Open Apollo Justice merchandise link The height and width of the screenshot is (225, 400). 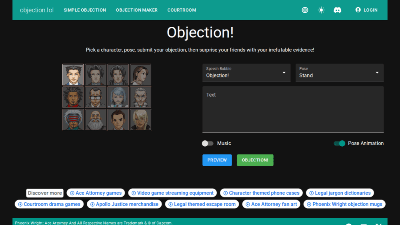(124, 204)
